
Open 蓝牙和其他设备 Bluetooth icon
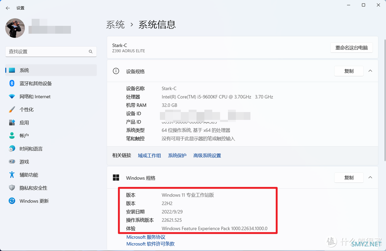pos(12,83)
